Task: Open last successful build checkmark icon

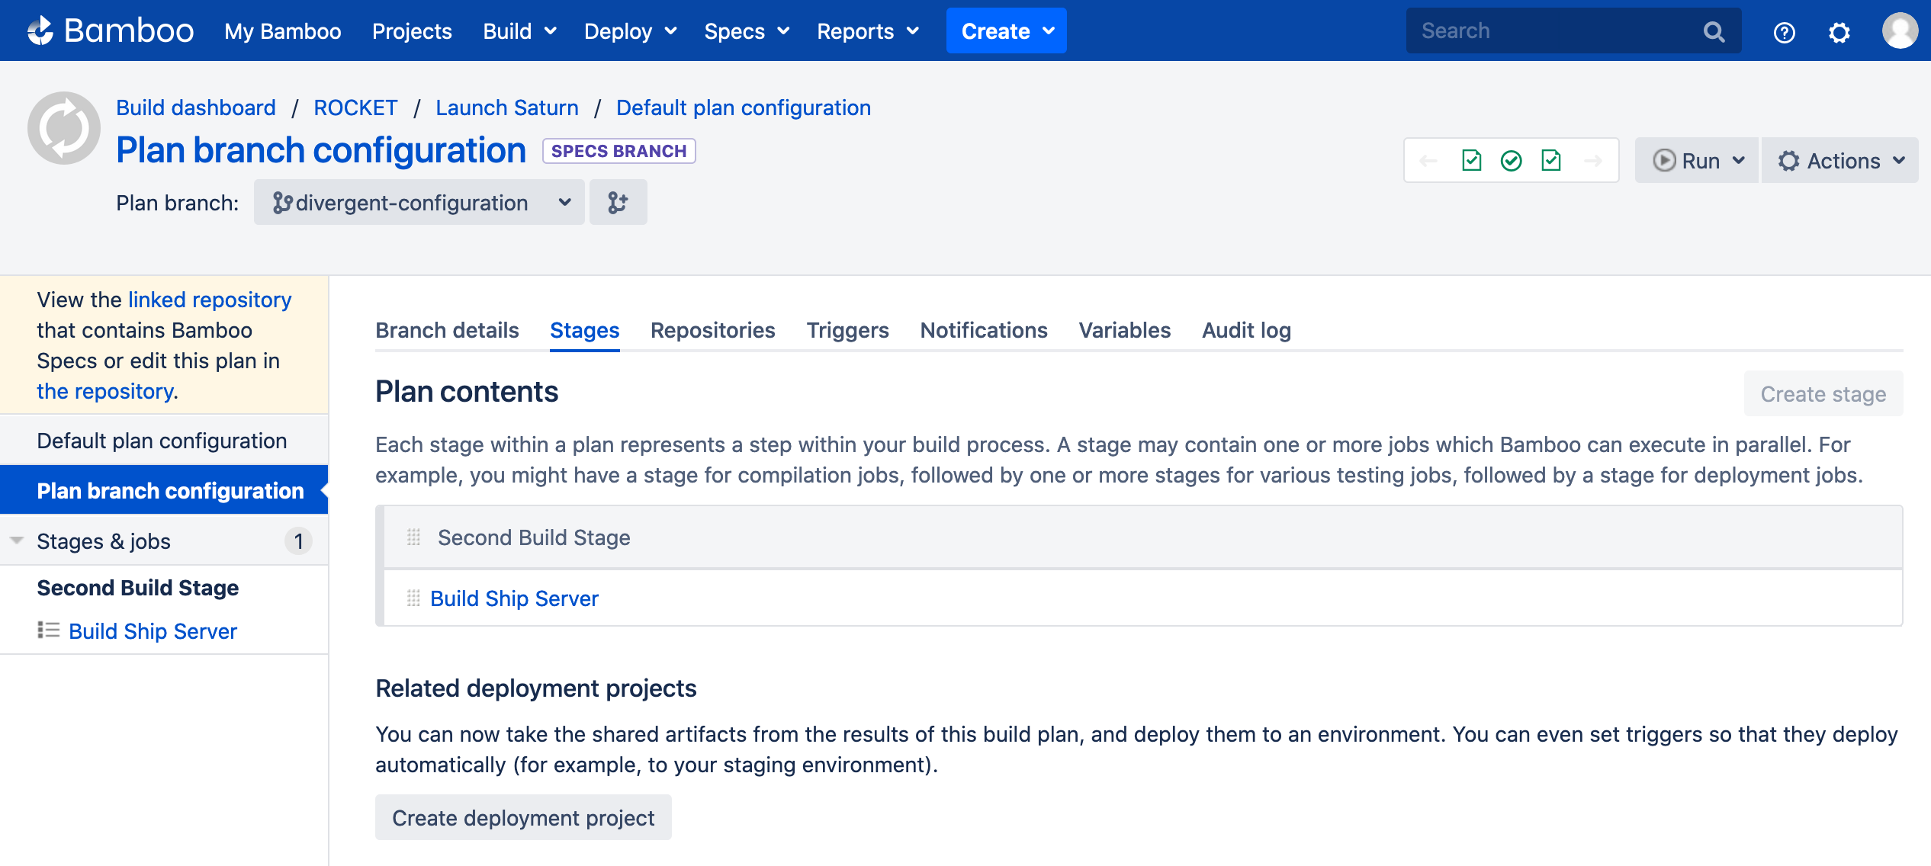Action: click(1551, 161)
